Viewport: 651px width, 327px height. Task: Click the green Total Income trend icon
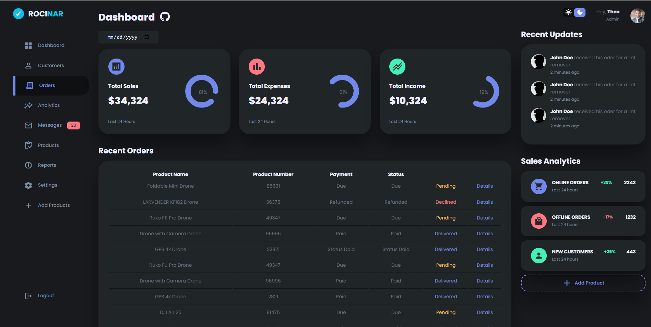coord(397,66)
